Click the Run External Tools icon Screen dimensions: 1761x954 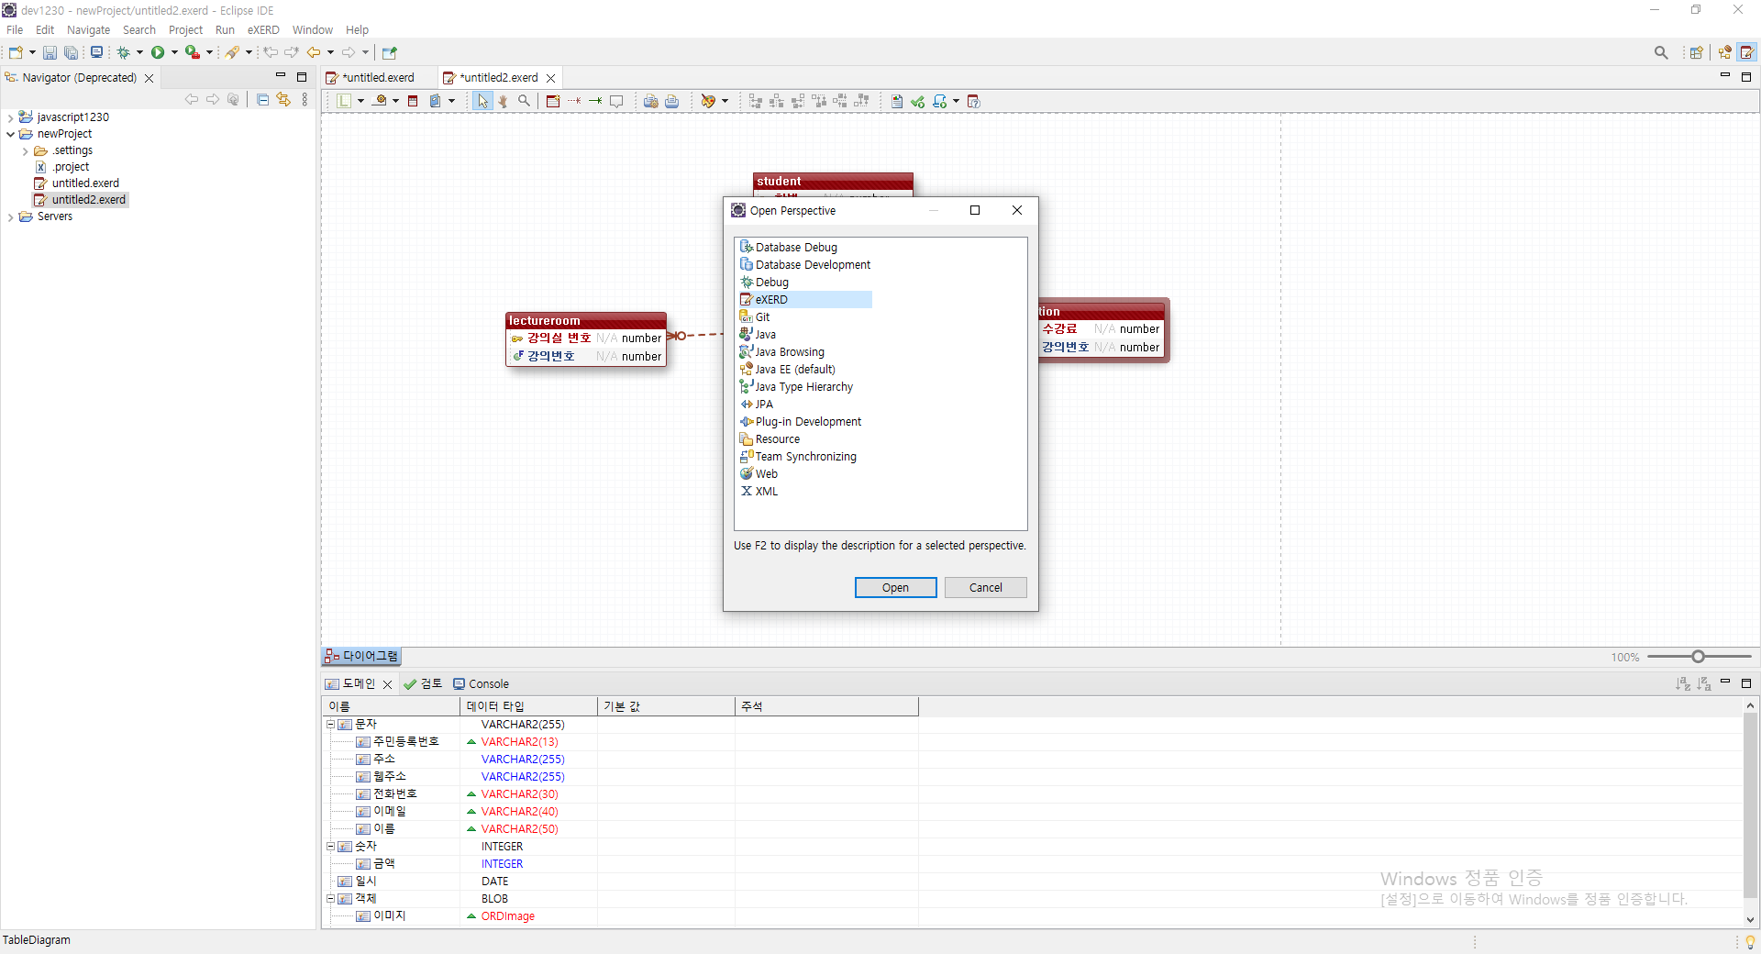tap(192, 52)
